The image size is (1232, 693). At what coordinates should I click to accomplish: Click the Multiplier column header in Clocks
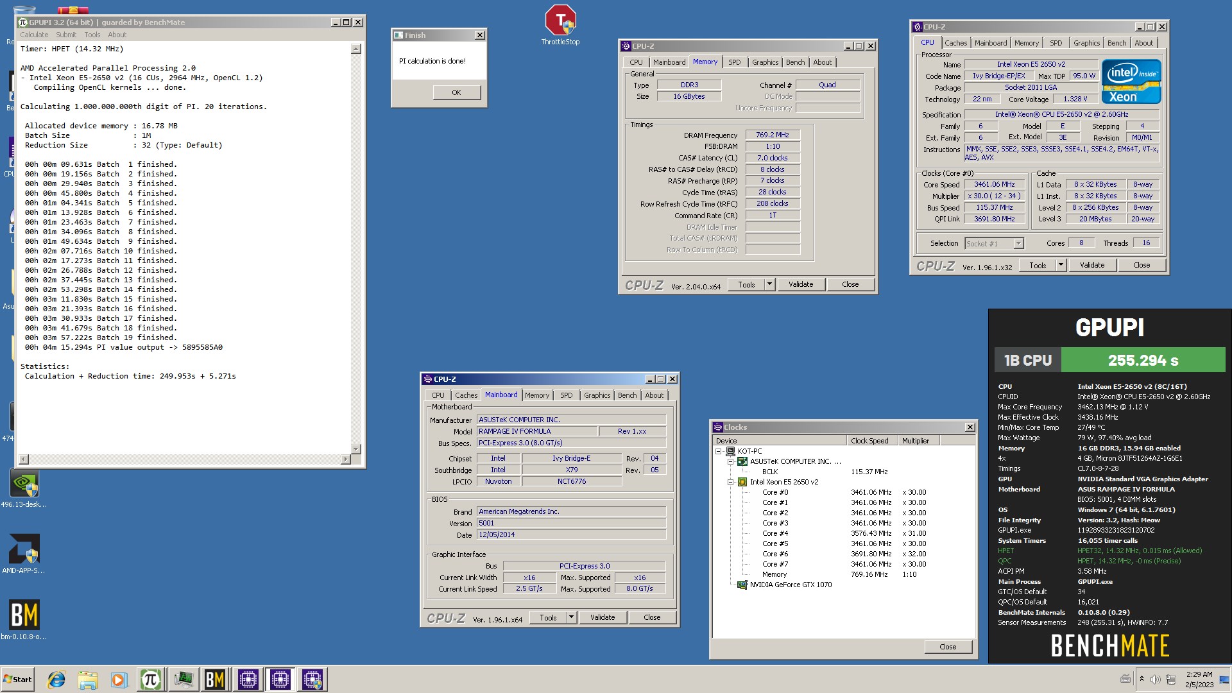[918, 441]
